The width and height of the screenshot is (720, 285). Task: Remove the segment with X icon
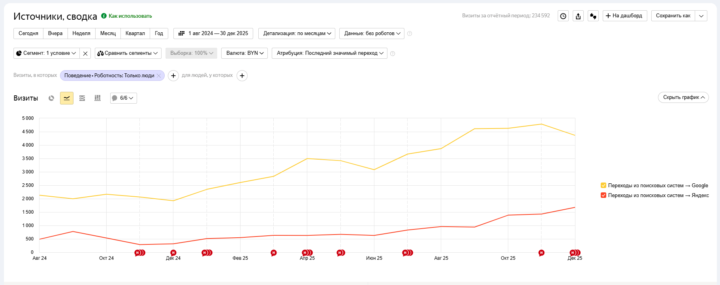[x=85, y=53]
